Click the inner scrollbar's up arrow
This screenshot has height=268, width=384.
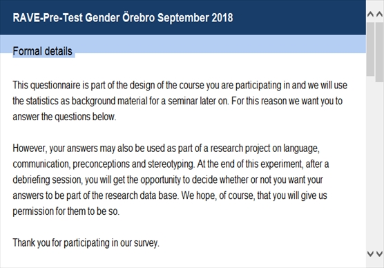tap(370, 15)
